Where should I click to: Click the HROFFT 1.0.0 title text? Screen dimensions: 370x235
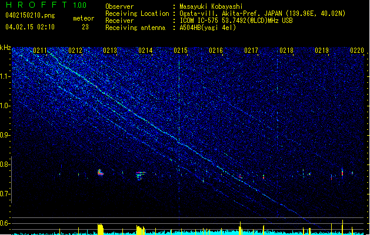[46, 5]
